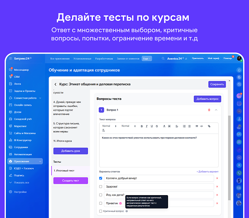Image resolution: width=249 pixels, height=218 pixels.
Task: Open Заявки от клиентов tab
Action: point(128,59)
